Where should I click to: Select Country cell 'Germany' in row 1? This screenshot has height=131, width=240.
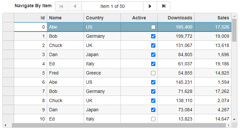pyautogui.click(x=102, y=36)
